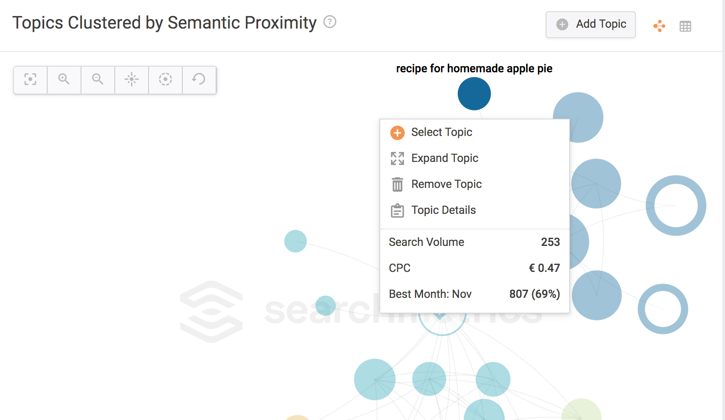Click the Add Topic button

click(591, 25)
